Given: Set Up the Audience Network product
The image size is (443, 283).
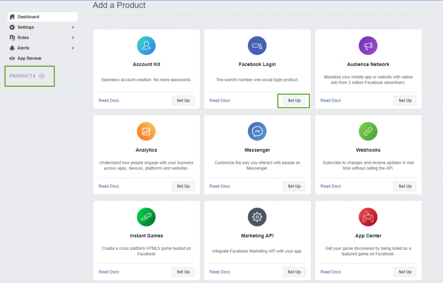Looking at the screenshot, I should [405, 101].
